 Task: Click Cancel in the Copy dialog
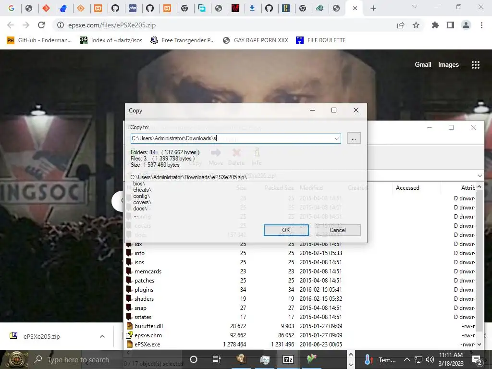(338, 230)
